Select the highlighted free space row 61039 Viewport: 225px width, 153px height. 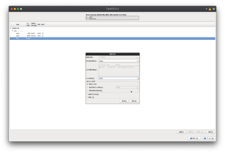click(x=112, y=38)
